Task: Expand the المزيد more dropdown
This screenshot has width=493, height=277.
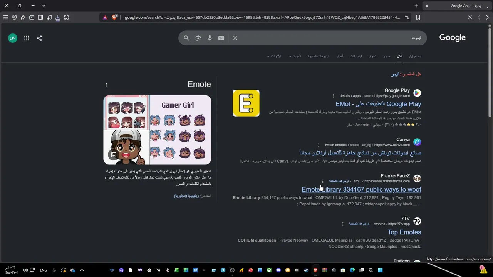Action: [x=295, y=56]
